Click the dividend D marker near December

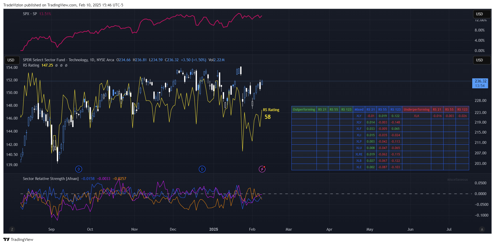[202, 169]
